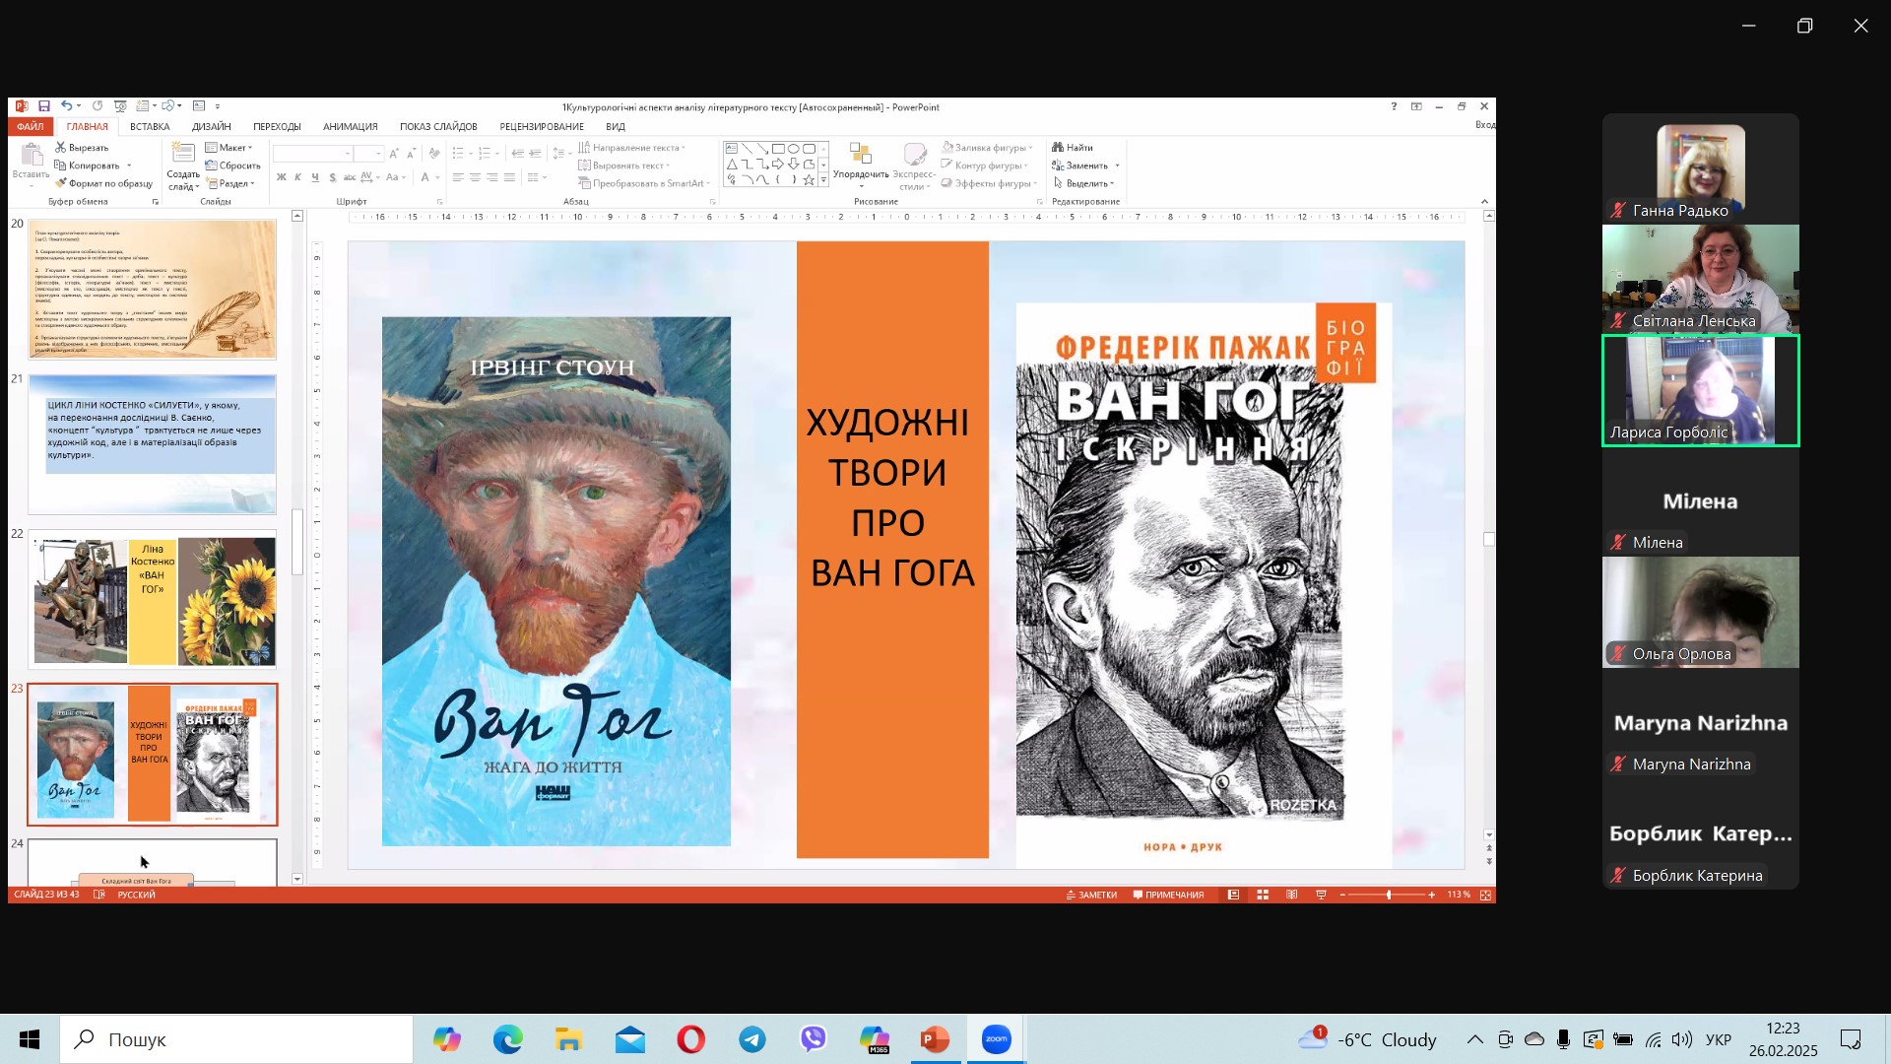
Task: Switch to reading view icon
Action: [1292, 895]
